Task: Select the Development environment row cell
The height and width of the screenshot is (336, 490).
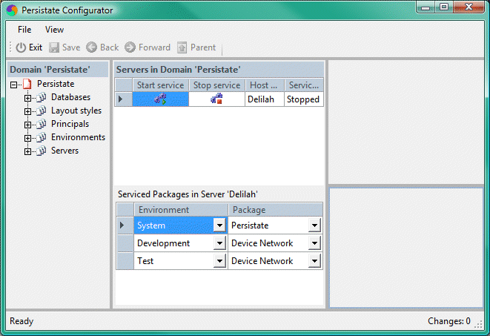Action: (173, 243)
